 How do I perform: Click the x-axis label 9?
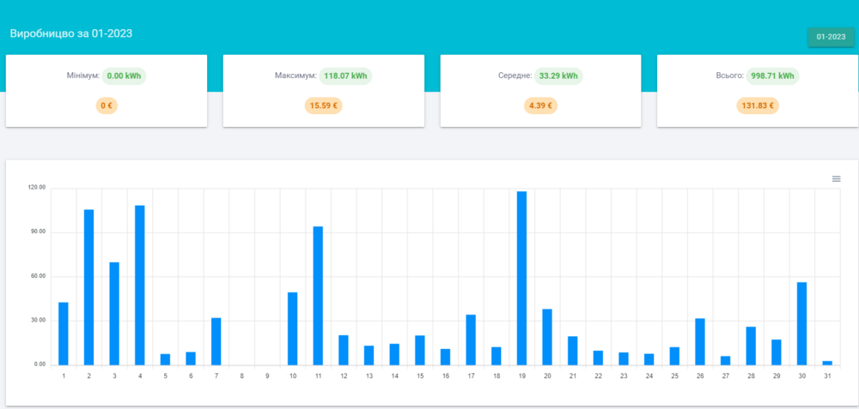click(x=267, y=376)
